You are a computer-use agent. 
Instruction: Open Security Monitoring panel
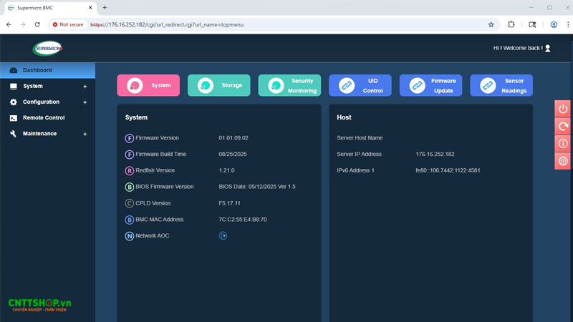[289, 85]
